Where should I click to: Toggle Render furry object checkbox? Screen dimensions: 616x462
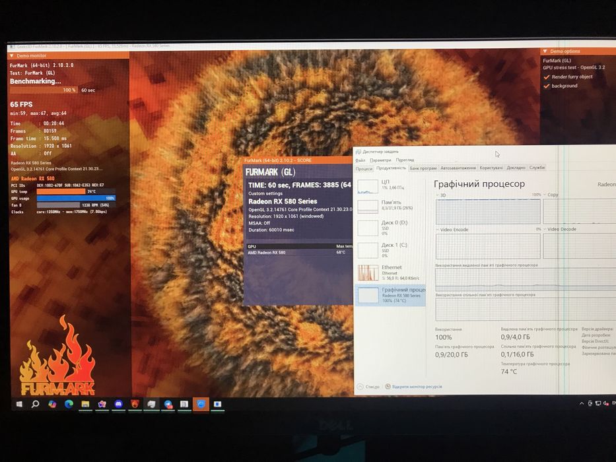546,77
